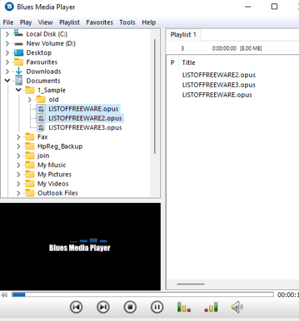Expand the HpReg_Backup folder
299x321 pixels.
pyautogui.click(x=19, y=147)
